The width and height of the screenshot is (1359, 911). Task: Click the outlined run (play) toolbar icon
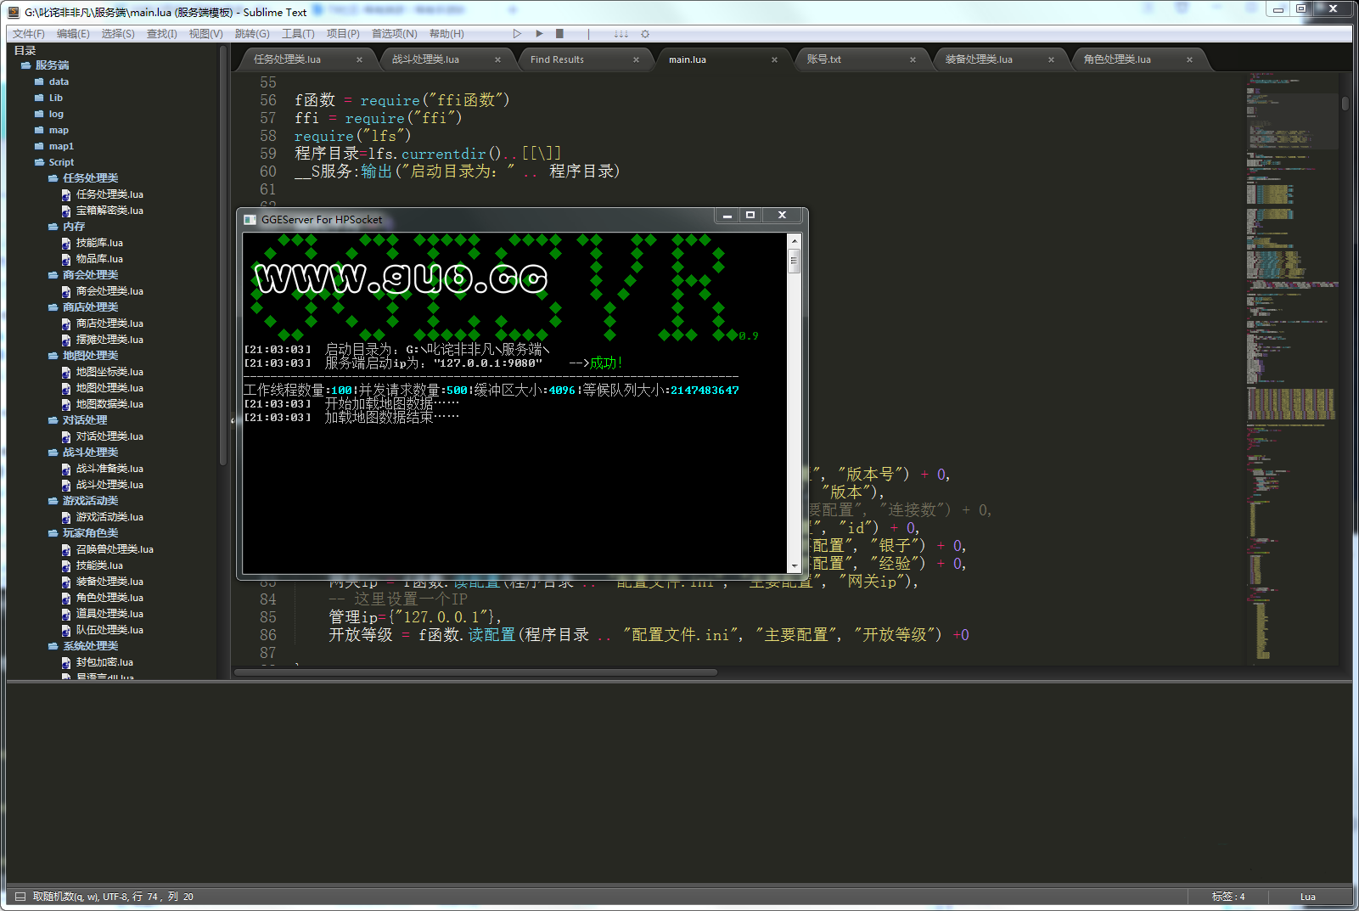516,34
